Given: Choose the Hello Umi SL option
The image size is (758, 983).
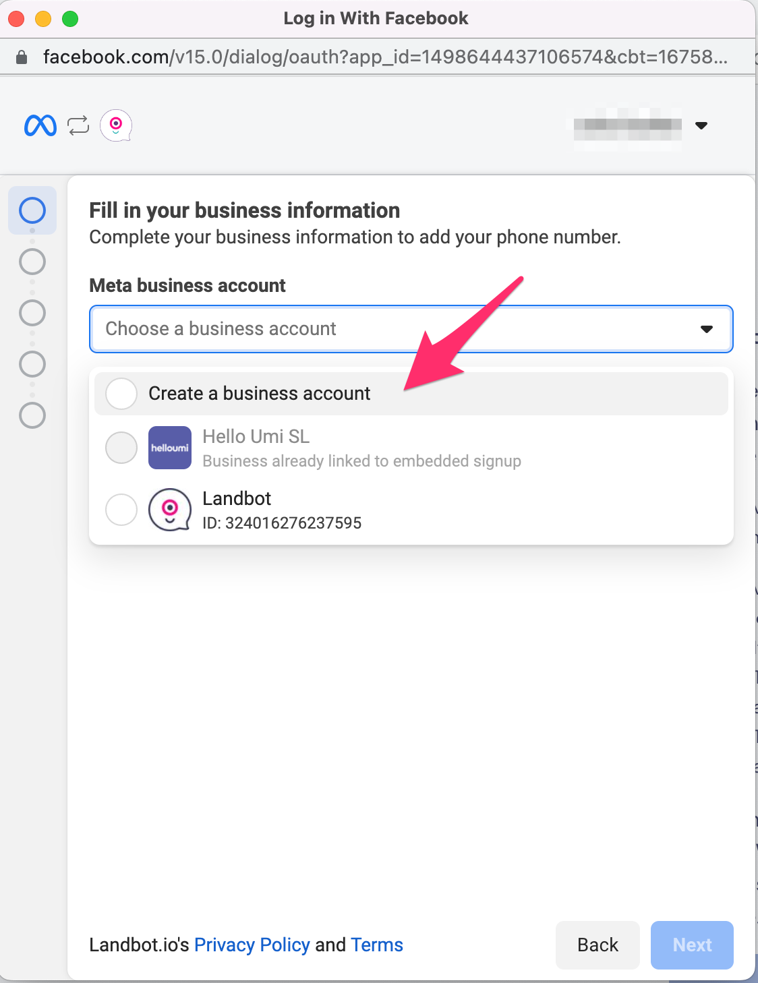Looking at the screenshot, I should (x=411, y=448).
